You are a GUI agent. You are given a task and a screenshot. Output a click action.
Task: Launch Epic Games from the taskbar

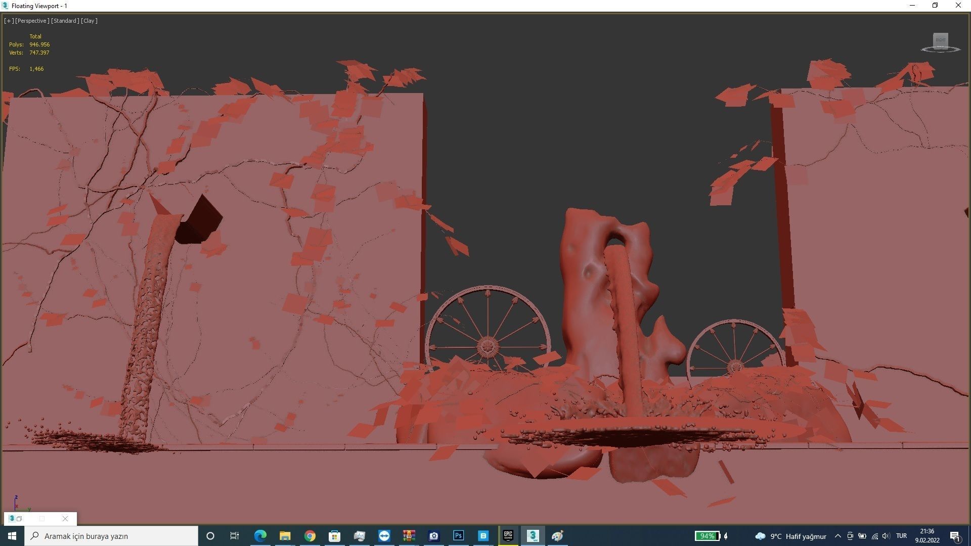[508, 536]
